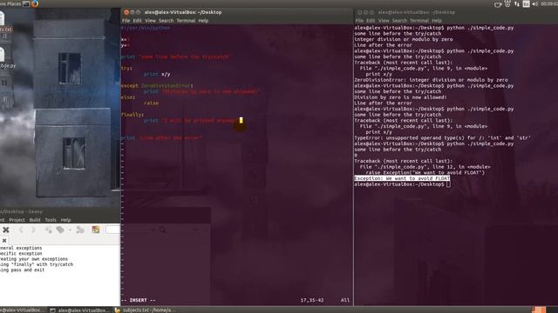Click the build tag icon in Geany toolbar
The width and height of the screenshot is (558, 313).
coord(60,230)
